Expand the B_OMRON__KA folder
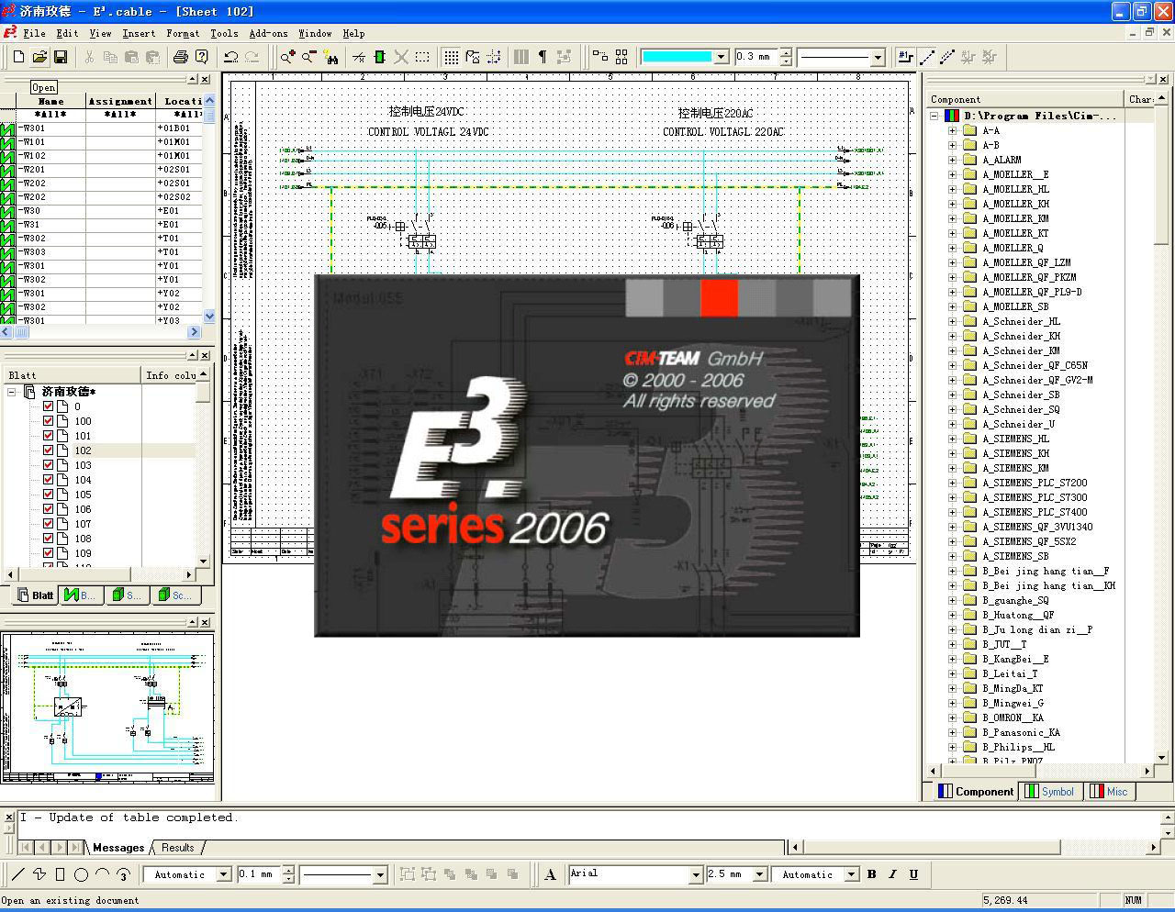The image size is (1175, 912). point(952,717)
